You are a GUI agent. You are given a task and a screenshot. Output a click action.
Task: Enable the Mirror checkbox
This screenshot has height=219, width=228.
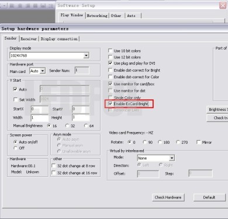point(199,142)
